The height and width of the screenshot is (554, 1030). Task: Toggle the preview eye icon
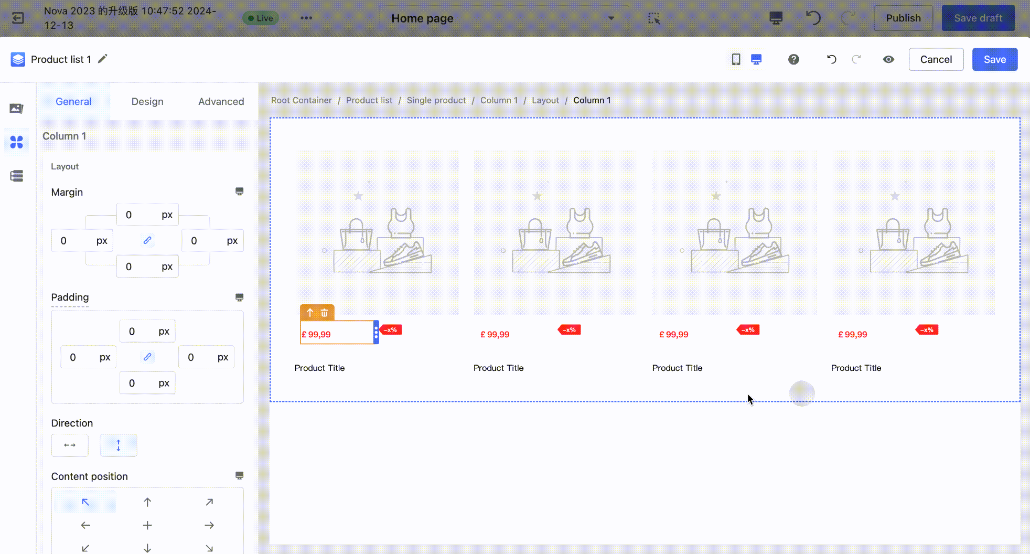pos(888,59)
